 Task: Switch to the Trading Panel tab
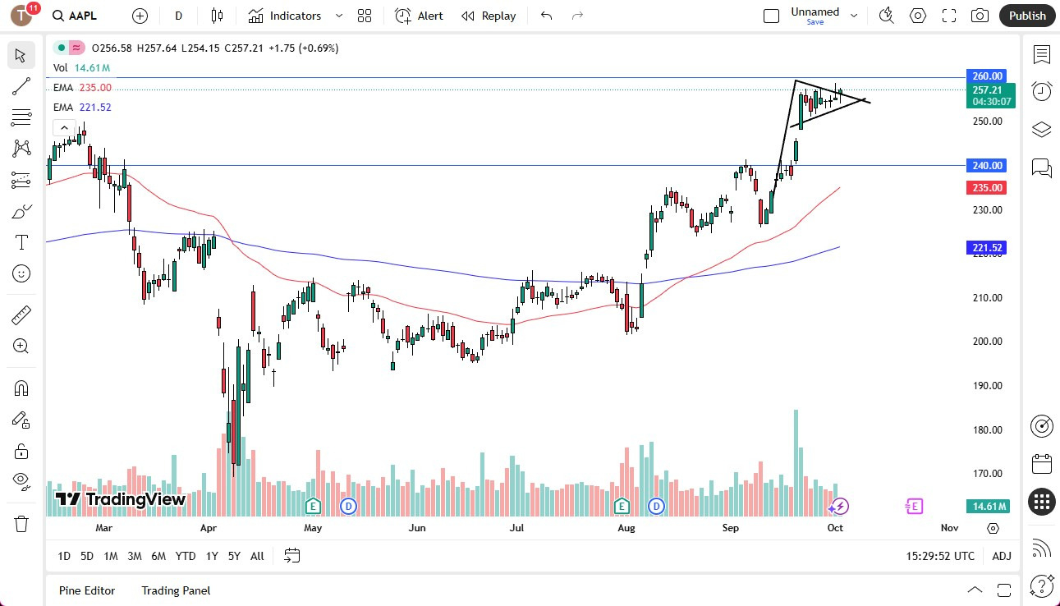point(175,590)
